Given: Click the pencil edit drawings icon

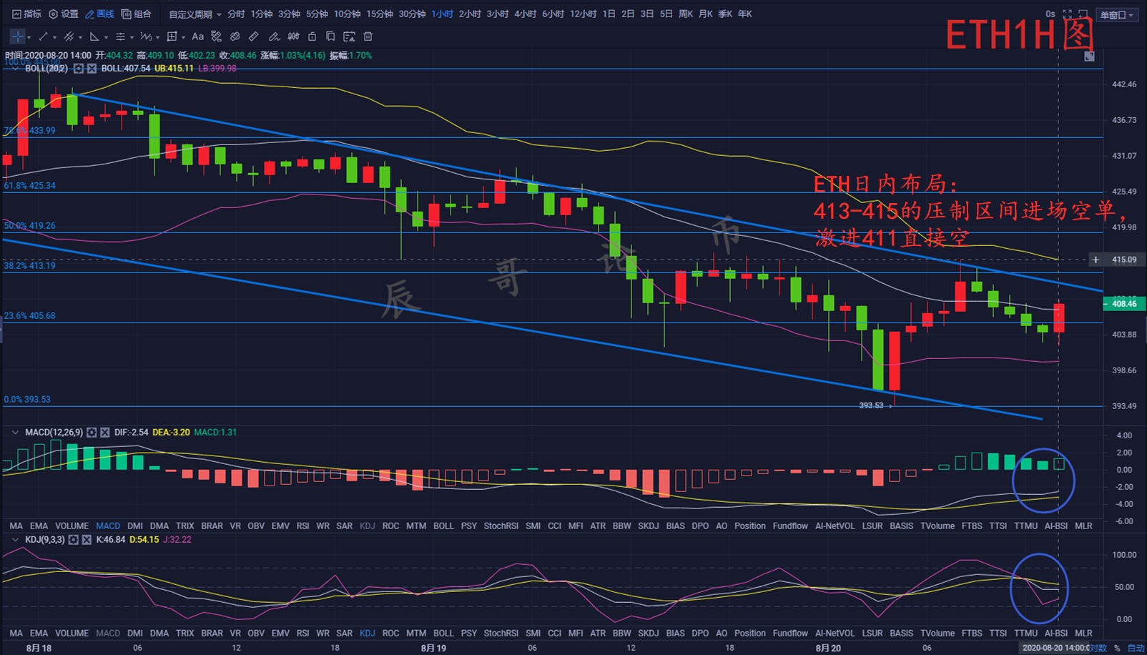Looking at the screenshot, I should (x=274, y=36).
